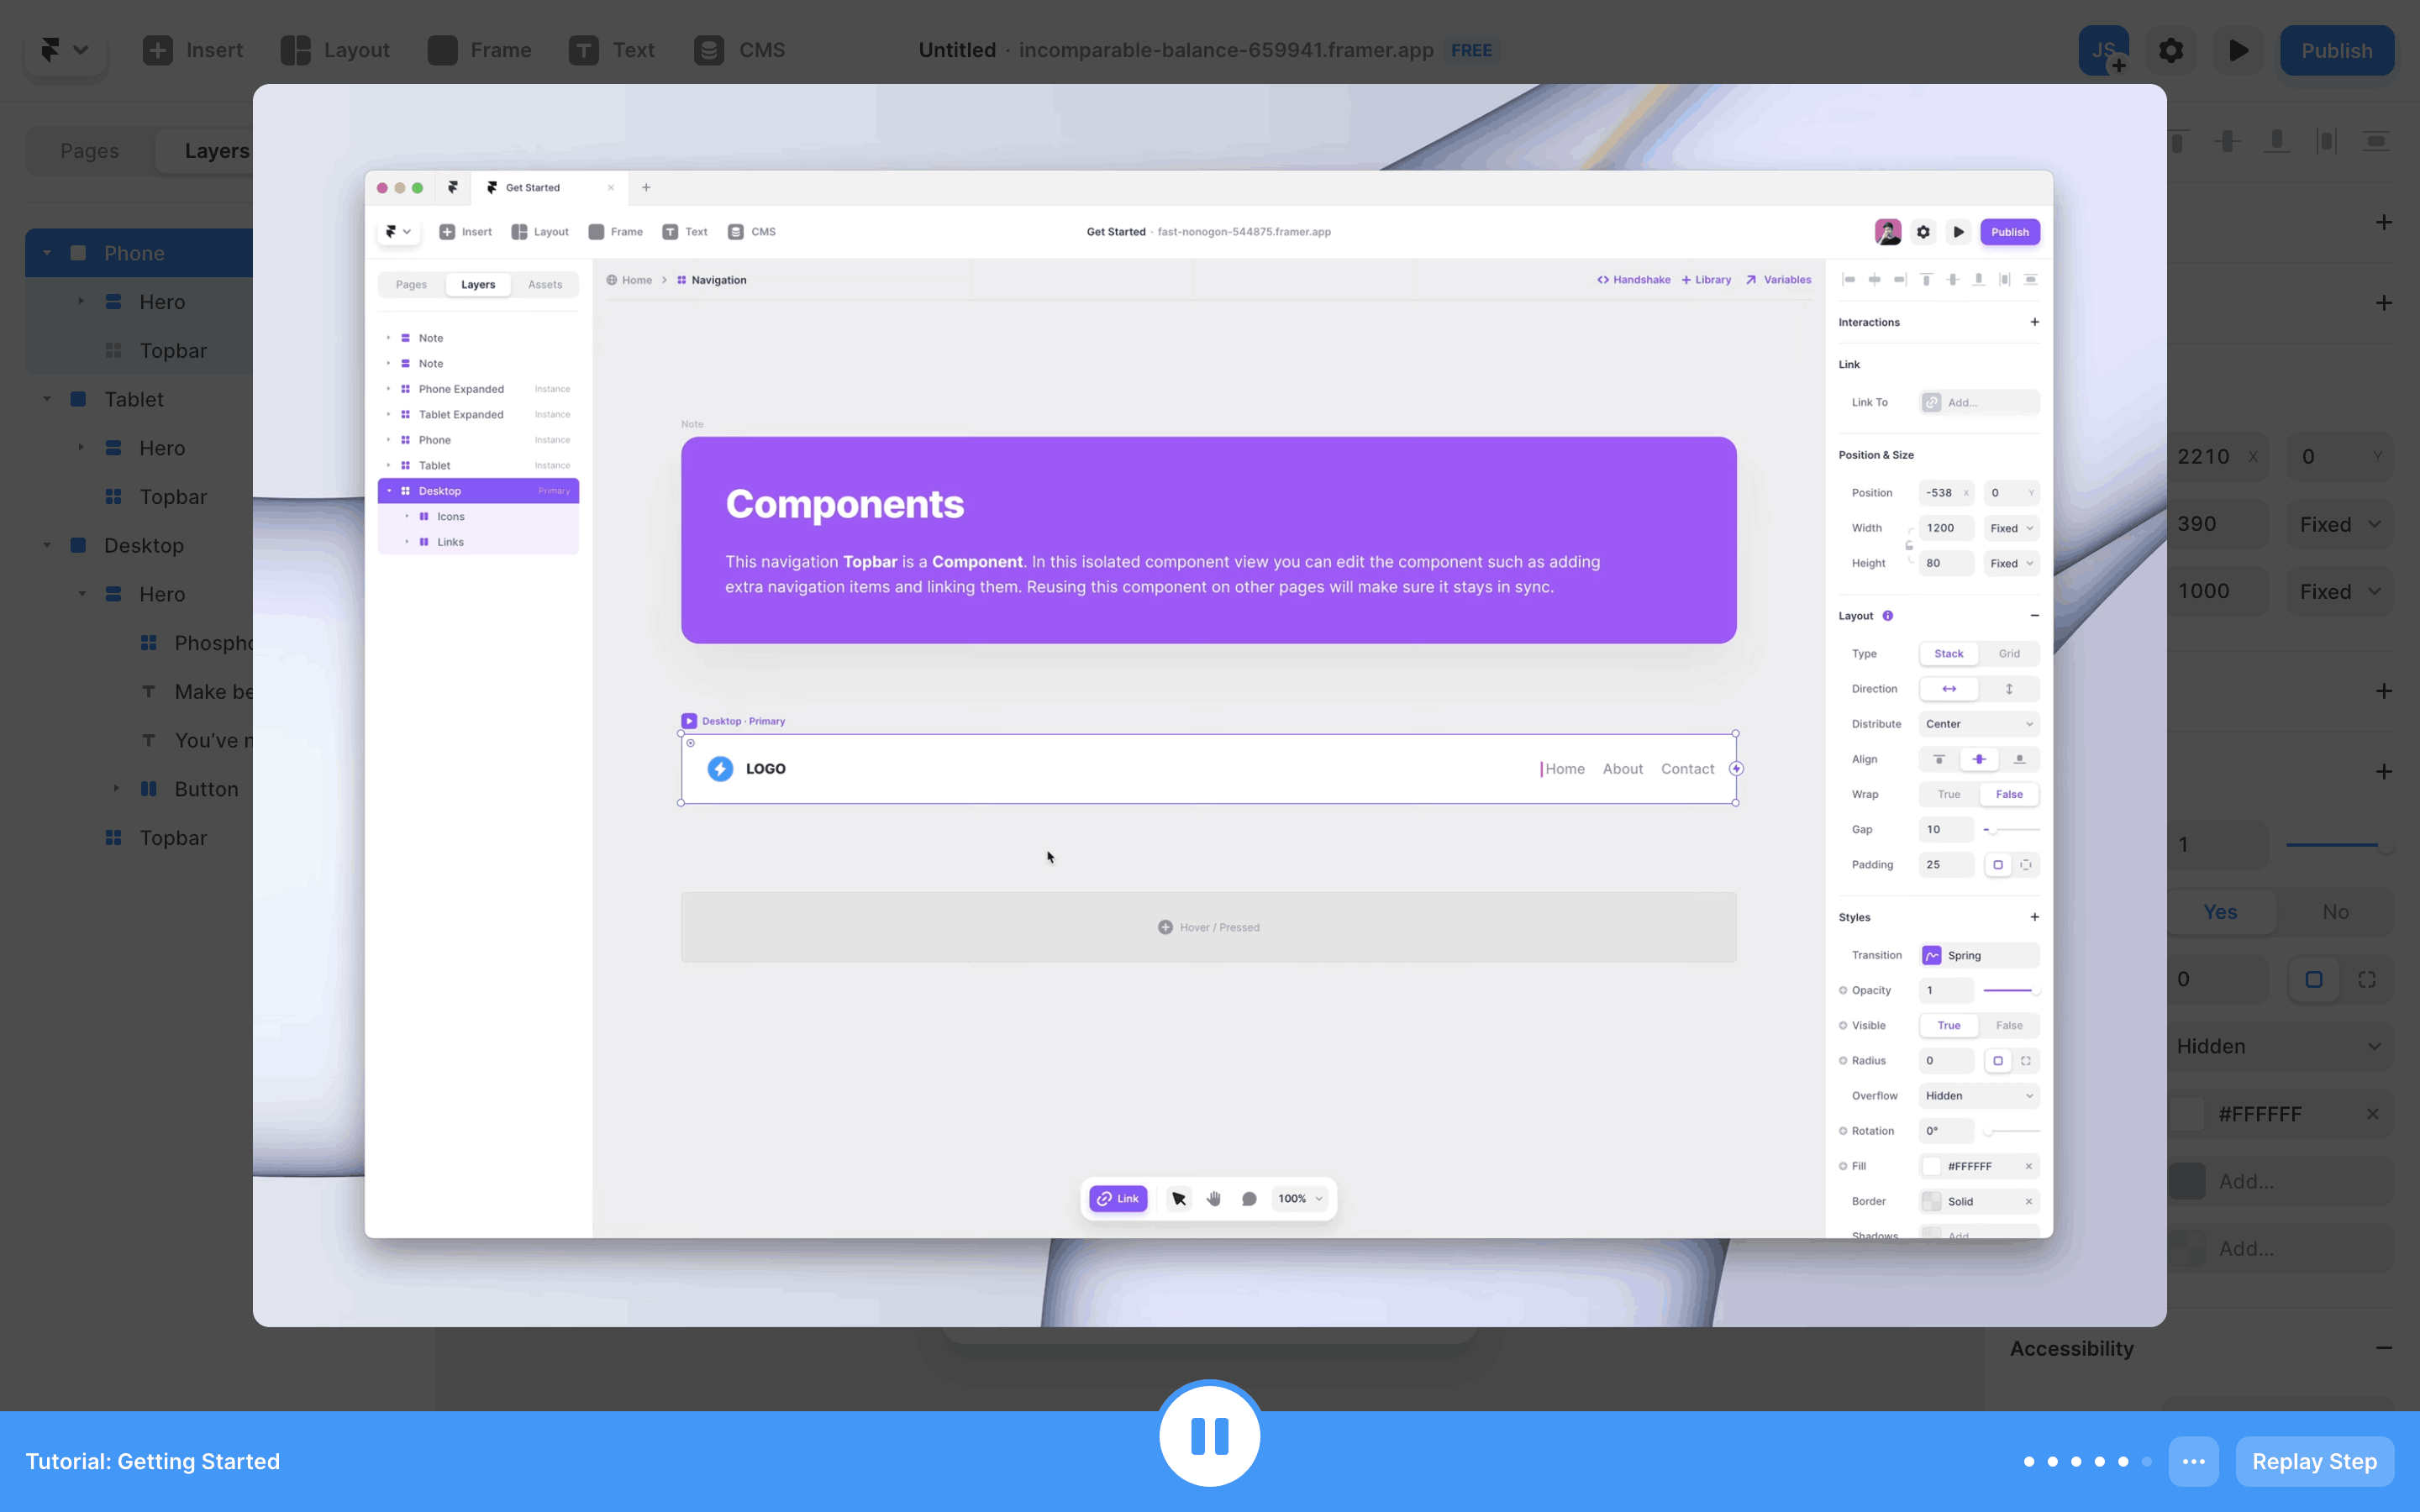Open the Framer logo main menu
2420x1512 pixels.
64,50
